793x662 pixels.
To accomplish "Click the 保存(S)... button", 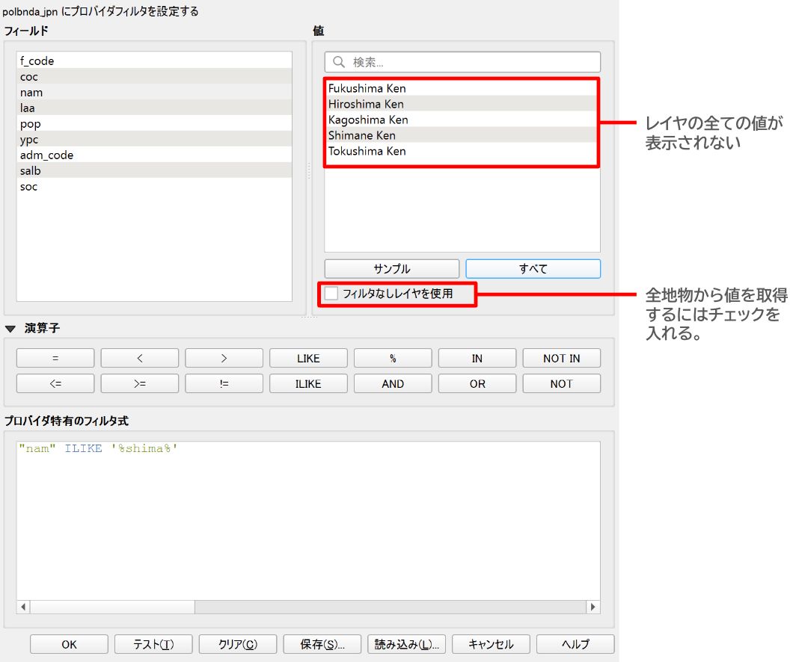I will tap(322, 644).
